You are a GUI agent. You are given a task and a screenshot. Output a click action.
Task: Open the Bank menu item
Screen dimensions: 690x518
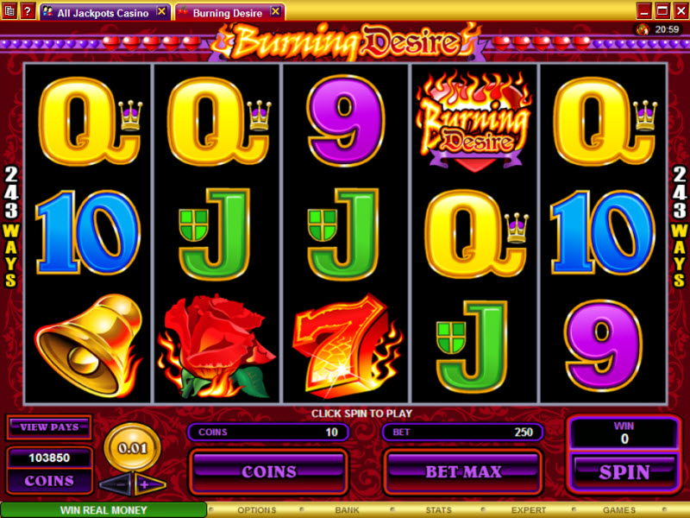pyautogui.click(x=348, y=510)
